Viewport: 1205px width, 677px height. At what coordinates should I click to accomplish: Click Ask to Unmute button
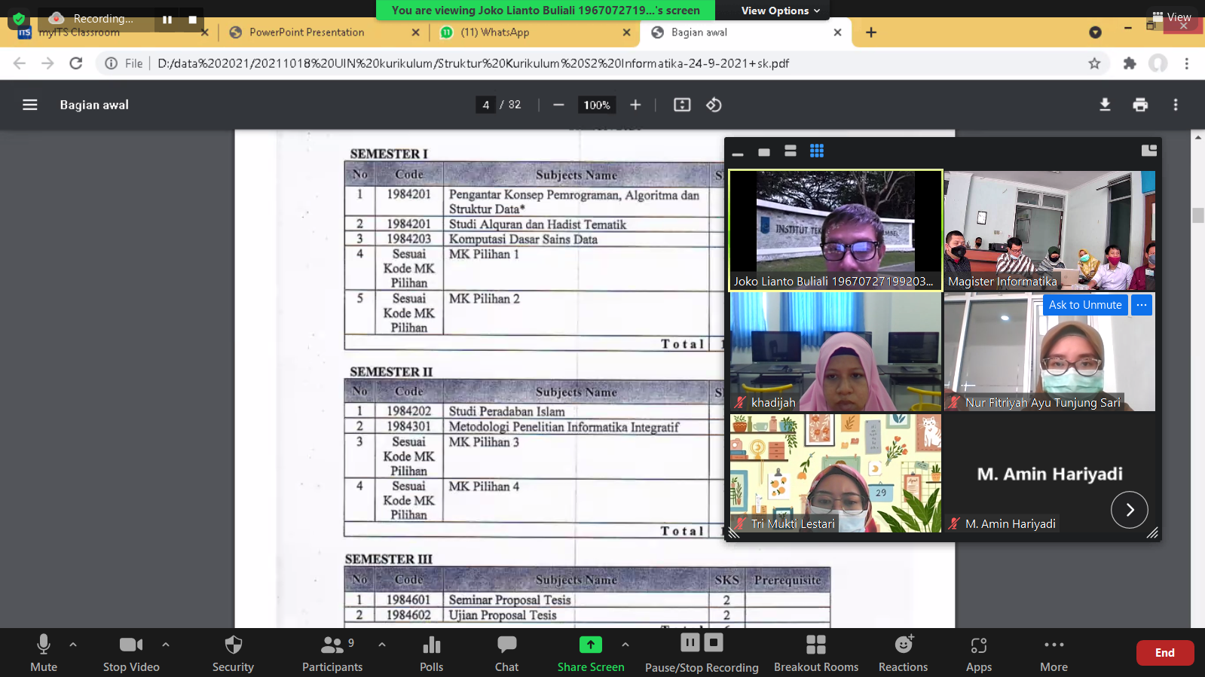[x=1084, y=305]
